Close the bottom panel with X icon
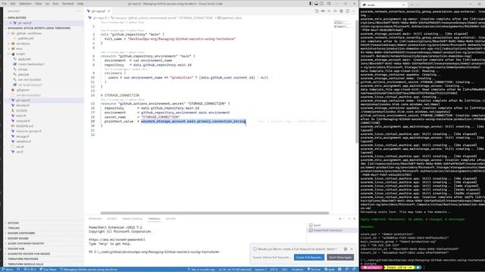The image size is (485, 272). (x=355, y=218)
